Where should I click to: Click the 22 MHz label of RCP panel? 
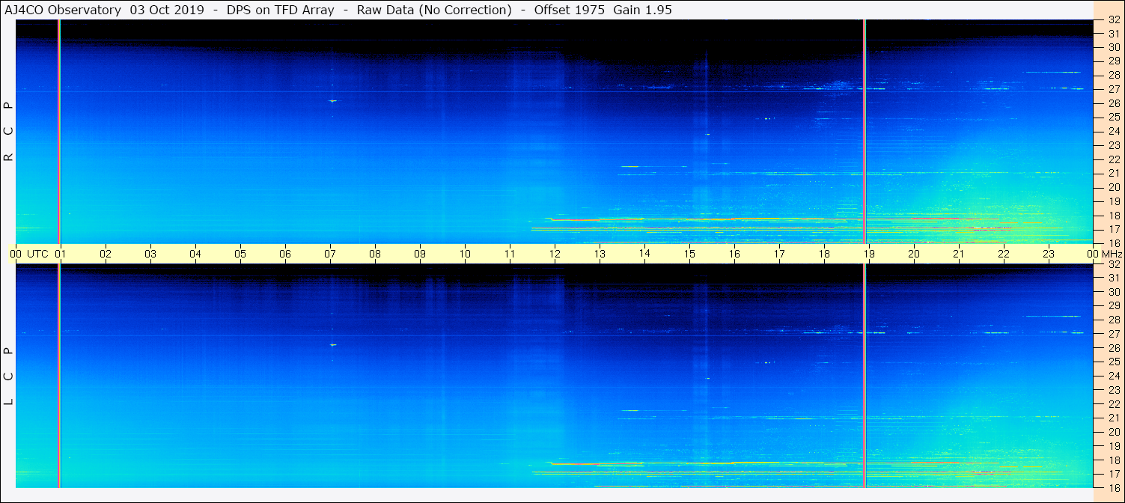tap(1114, 159)
